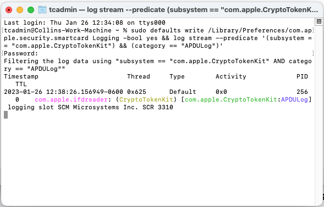Screen dimensions: 324x207
Task: Click the Timestamp column header
Action: [21, 76]
